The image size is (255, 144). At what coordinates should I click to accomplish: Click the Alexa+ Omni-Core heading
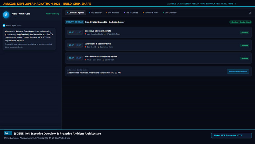click(x=21, y=14)
